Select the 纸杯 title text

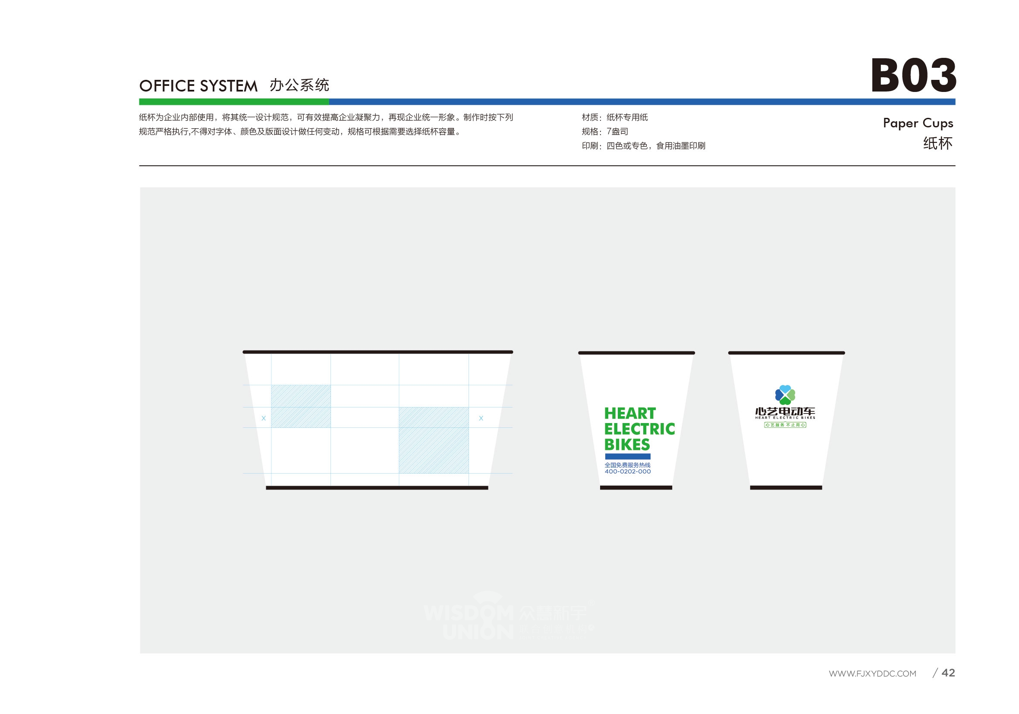tap(938, 143)
